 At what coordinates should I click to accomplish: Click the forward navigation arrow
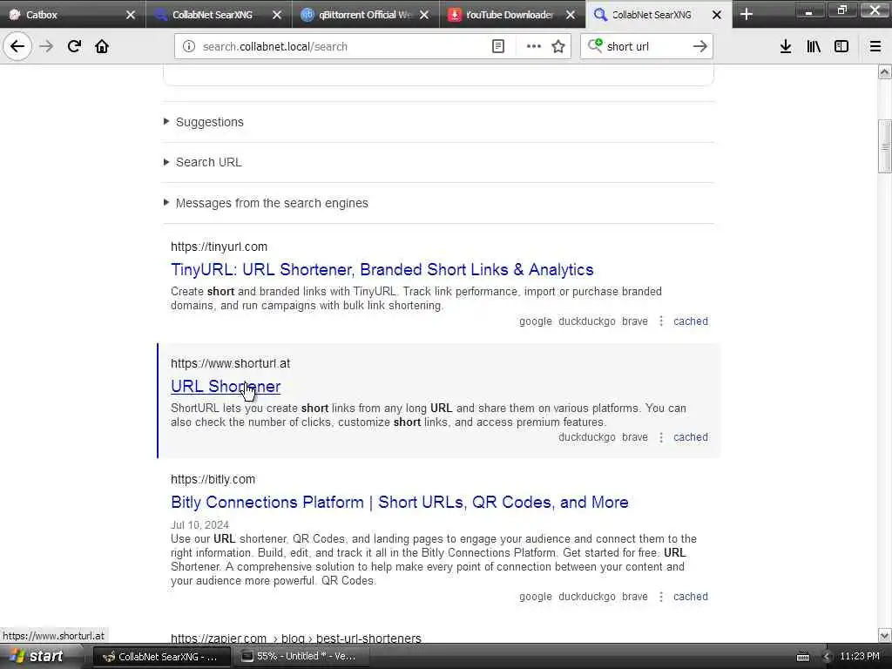point(46,46)
